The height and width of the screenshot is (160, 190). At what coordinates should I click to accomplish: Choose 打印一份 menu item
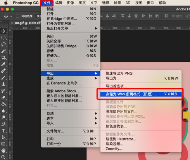pos(71,144)
